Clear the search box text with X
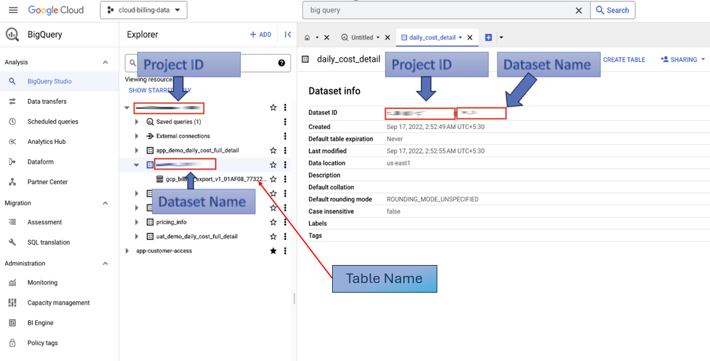710x361 pixels. (x=578, y=10)
